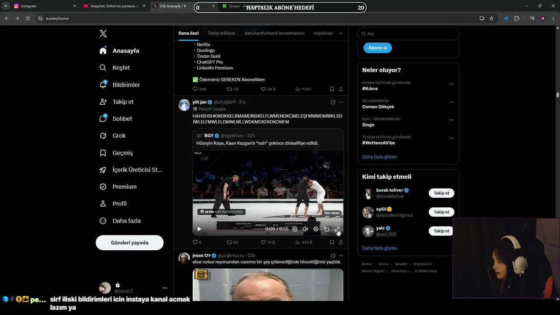Bookmark the subscriptions post
The image size is (560, 315).
click(x=332, y=89)
